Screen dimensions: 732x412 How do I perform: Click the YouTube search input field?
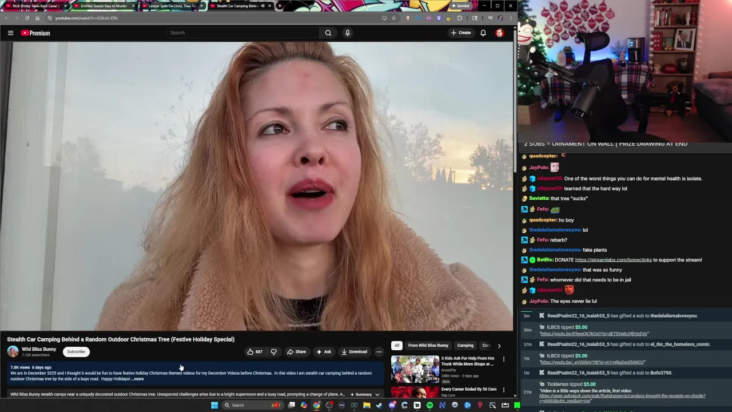(x=243, y=33)
